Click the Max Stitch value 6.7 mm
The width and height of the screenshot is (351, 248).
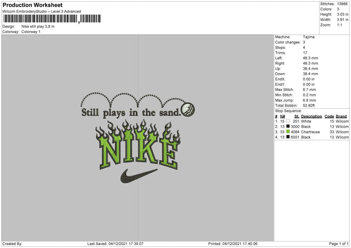tap(309, 89)
